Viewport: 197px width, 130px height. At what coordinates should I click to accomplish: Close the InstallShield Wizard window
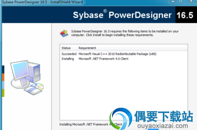(x=191, y=1)
